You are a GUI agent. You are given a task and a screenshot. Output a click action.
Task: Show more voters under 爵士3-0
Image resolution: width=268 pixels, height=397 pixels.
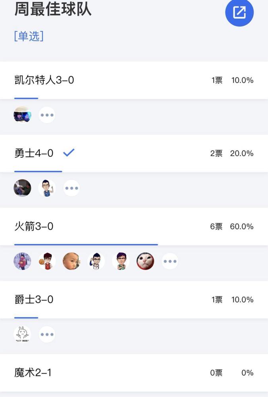click(47, 334)
